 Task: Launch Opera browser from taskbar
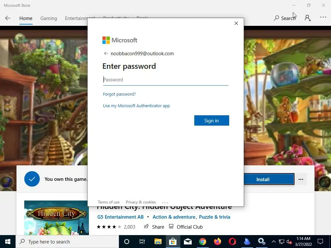[x=232, y=242]
